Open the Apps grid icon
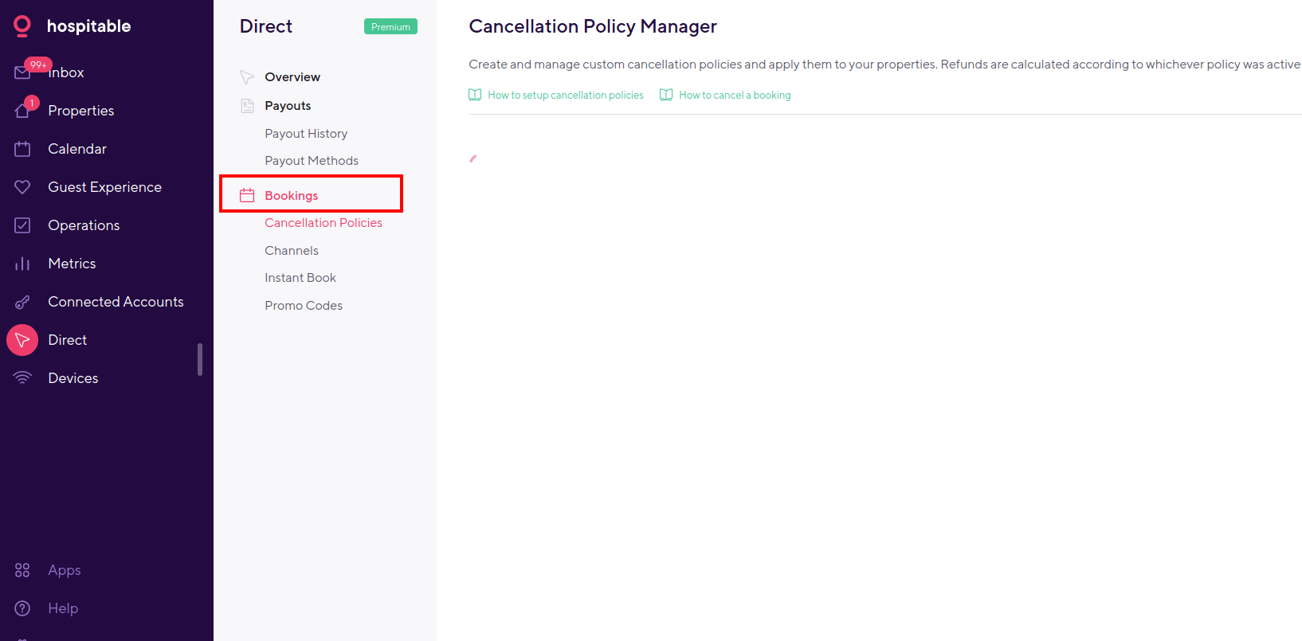Image resolution: width=1302 pixels, height=641 pixels. [22, 570]
